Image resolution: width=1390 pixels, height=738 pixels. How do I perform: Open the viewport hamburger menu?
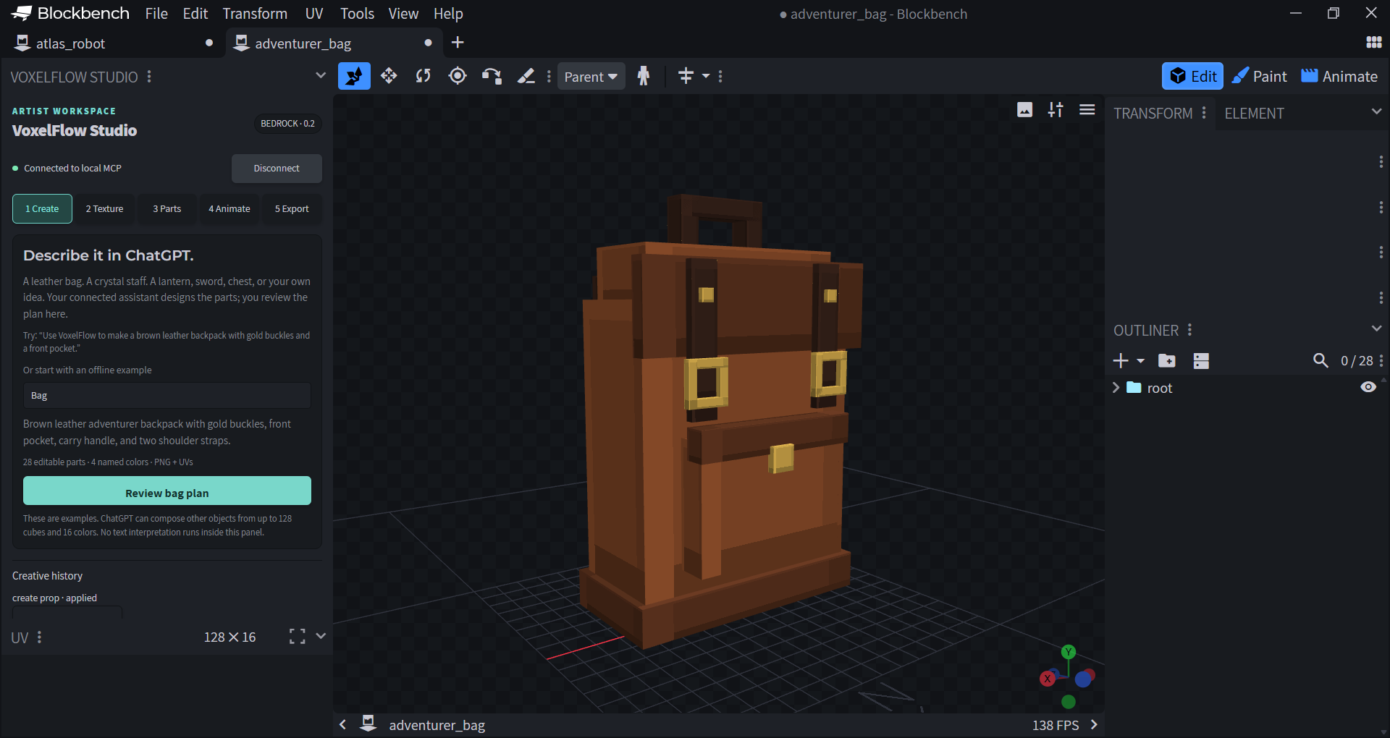[x=1087, y=110]
